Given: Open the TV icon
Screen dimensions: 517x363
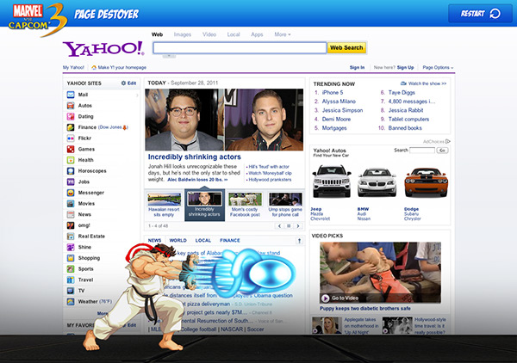Looking at the screenshot, I should (x=71, y=291).
